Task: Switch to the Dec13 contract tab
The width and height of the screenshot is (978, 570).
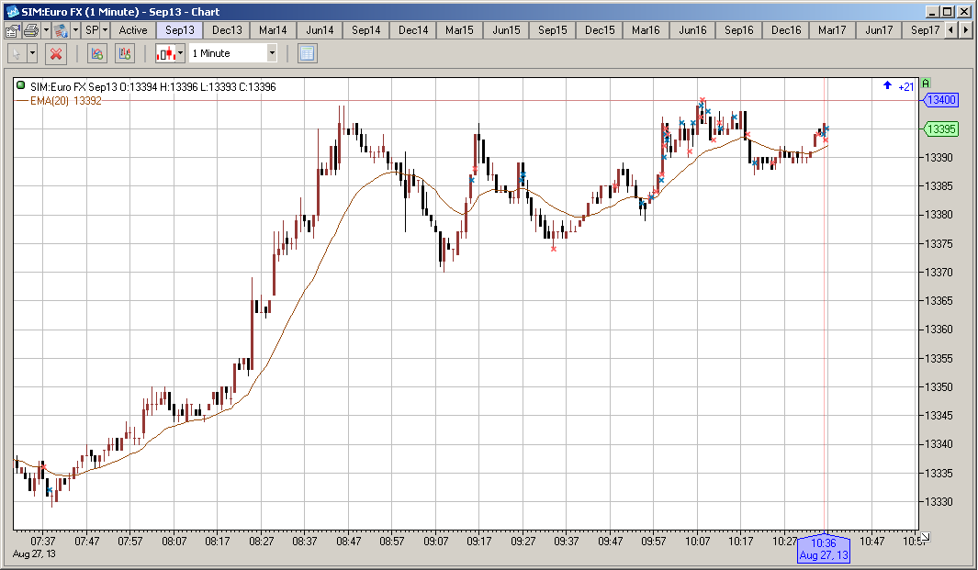Action: (227, 30)
